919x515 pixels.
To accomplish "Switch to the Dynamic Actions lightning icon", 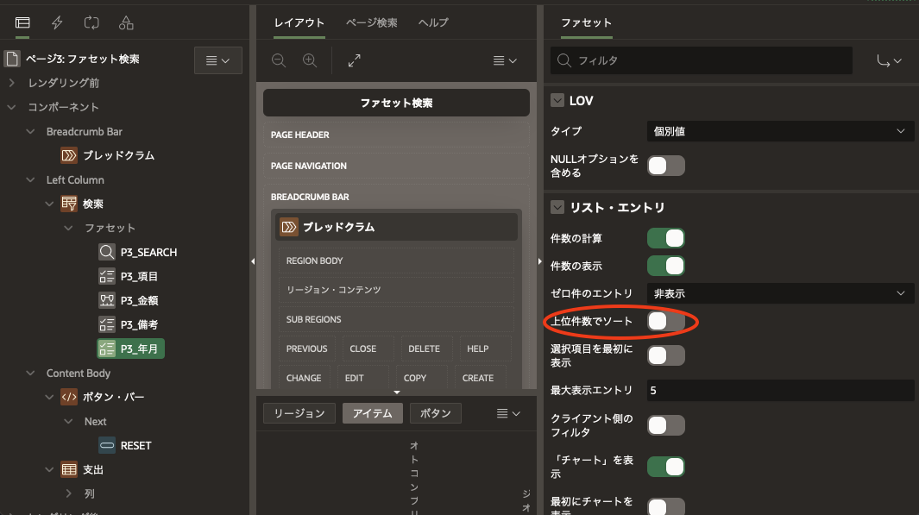I will click(x=57, y=23).
